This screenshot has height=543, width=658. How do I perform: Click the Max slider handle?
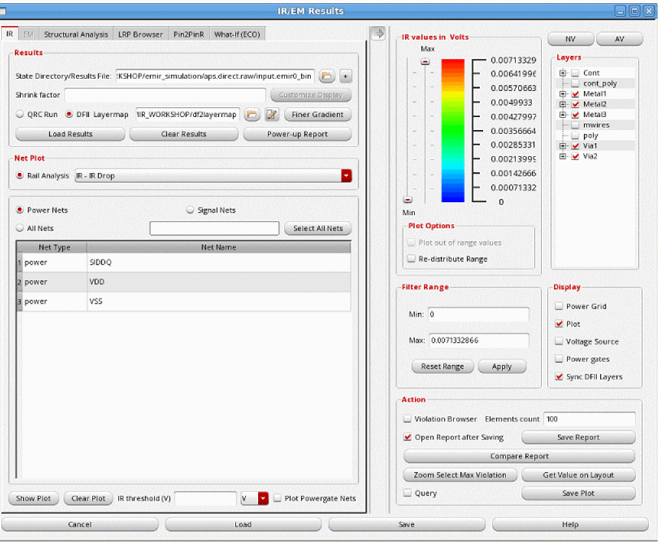(x=425, y=61)
